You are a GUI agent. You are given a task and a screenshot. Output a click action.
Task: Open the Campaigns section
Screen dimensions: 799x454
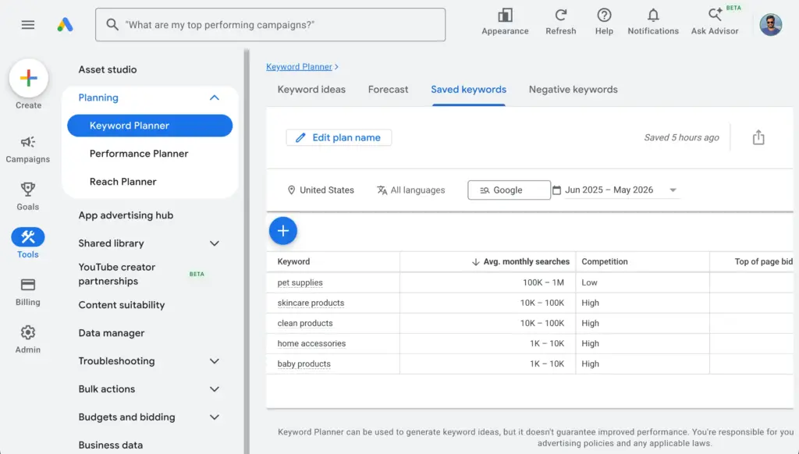[x=28, y=149]
